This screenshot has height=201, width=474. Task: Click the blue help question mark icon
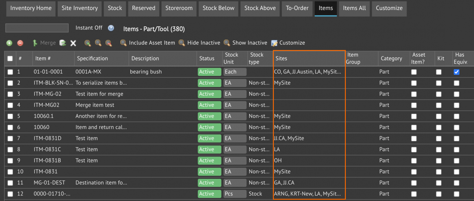111,28
